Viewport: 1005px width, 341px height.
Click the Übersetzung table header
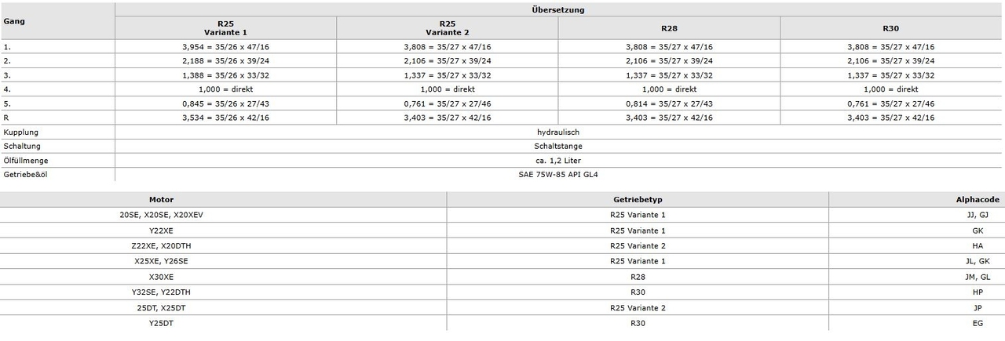pos(559,10)
